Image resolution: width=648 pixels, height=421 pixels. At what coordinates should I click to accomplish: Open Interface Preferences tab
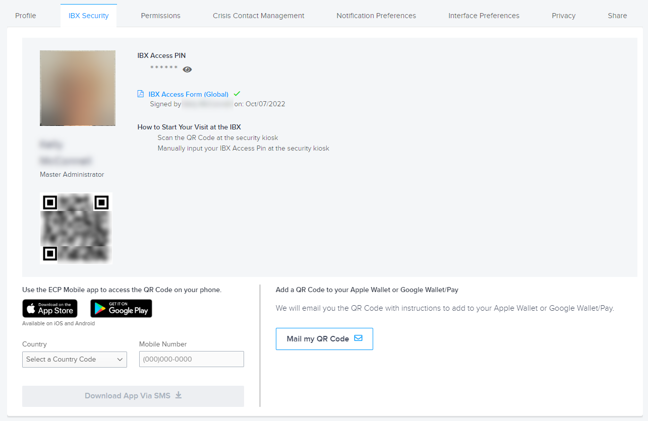(x=484, y=16)
